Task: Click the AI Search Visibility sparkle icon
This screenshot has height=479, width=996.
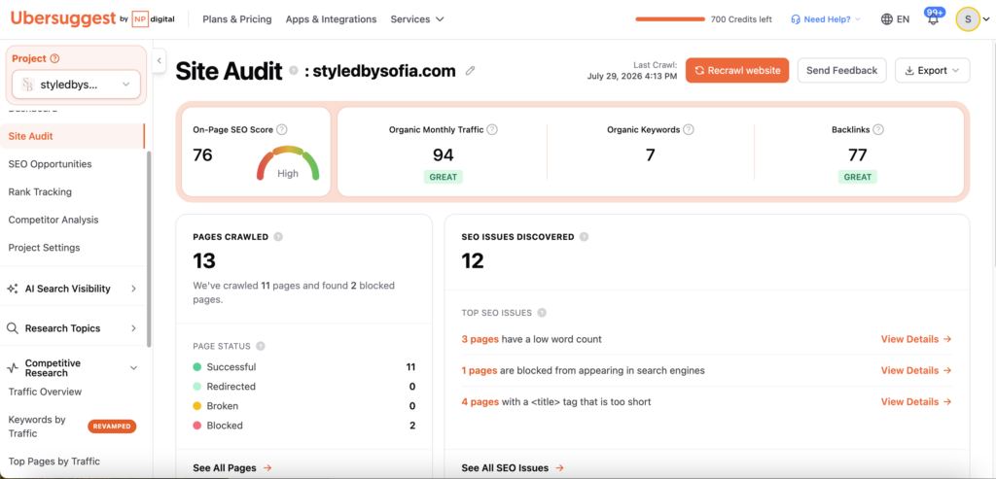Action: (12, 289)
